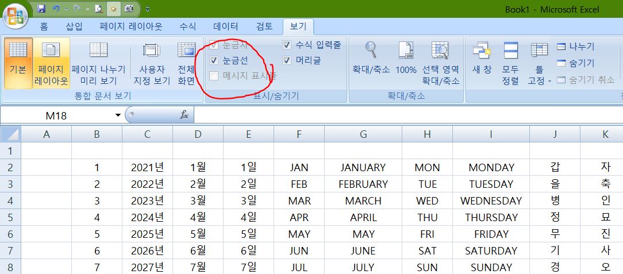The image size is (623, 274).
Task: Switch to the 삽입 tab
Action: [x=74, y=26]
